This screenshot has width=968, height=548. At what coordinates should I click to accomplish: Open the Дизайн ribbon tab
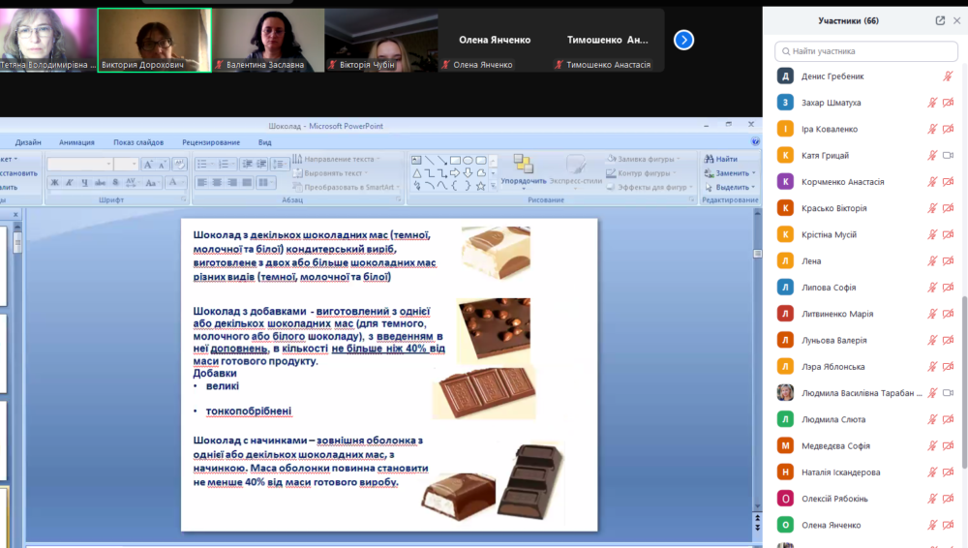[x=28, y=142]
